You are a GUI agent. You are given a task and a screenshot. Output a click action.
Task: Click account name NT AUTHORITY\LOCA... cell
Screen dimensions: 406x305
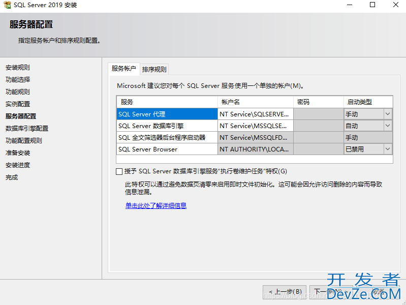coord(255,149)
